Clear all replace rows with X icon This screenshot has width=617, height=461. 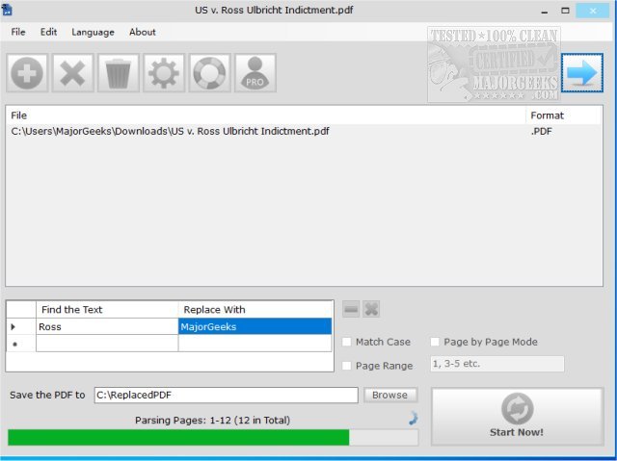tap(371, 309)
